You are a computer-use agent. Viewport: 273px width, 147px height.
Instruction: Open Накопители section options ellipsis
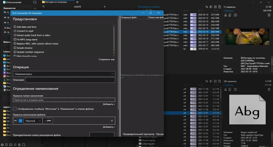coord(35,8)
